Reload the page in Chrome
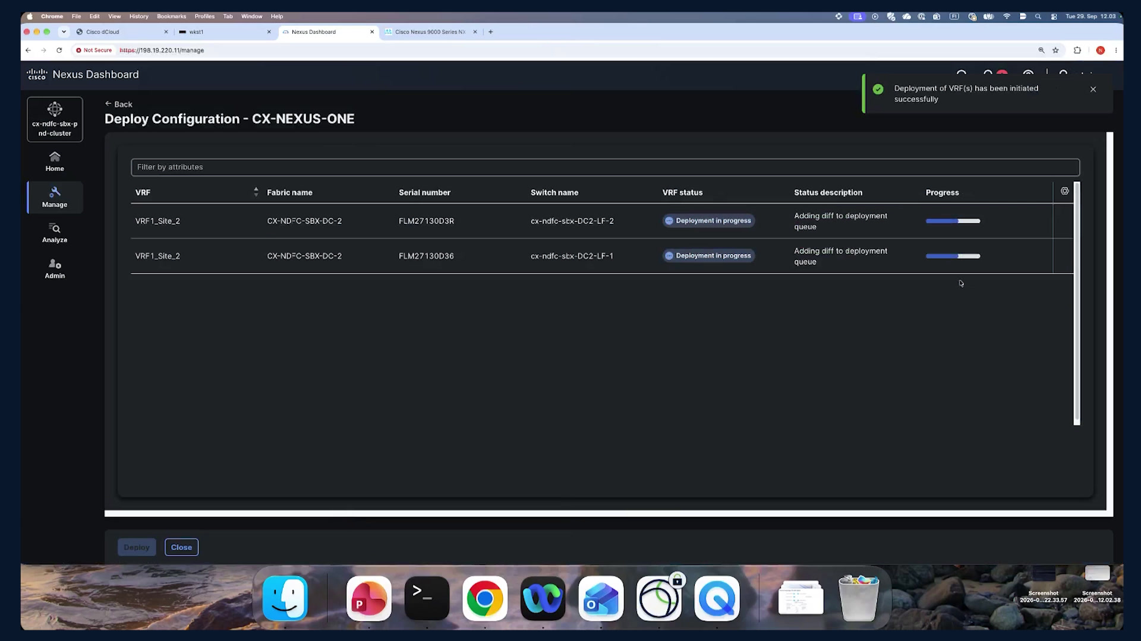Image resolution: width=1141 pixels, height=641 pixels. [59, 50]
